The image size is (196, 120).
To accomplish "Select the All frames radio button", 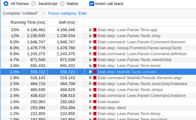I will click(x=6, y=4).
